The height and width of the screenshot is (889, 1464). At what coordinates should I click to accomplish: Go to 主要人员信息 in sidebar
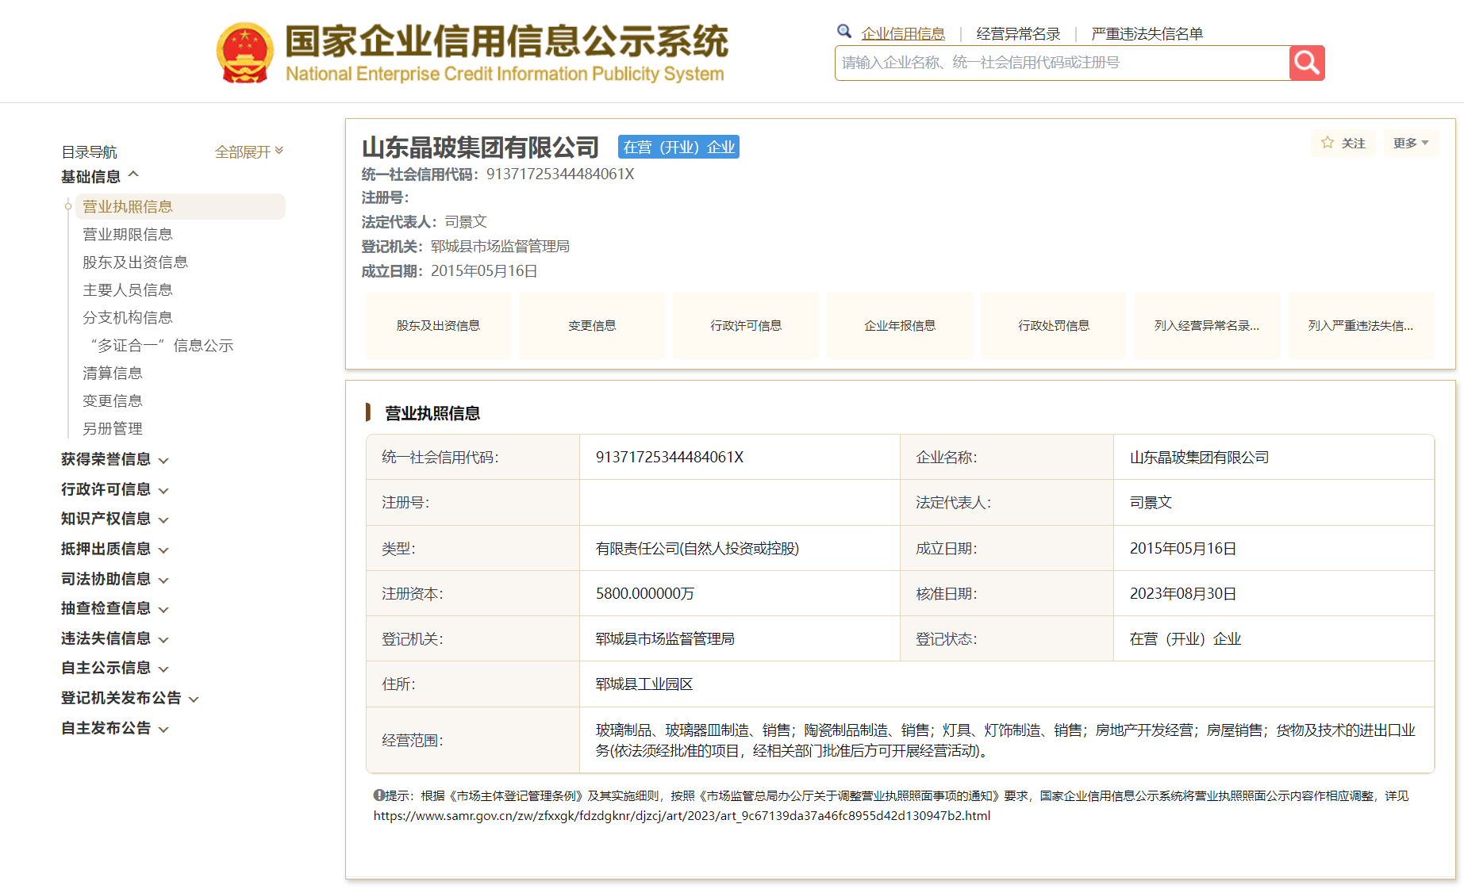pos(128,289)
